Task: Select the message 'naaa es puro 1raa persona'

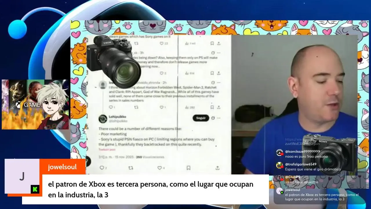Action: (306, 156)
